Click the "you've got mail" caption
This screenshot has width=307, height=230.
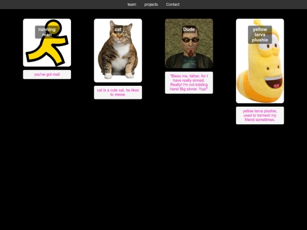tap(47, 74)
